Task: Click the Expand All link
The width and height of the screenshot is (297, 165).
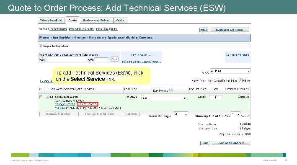Action: [46, 81]
